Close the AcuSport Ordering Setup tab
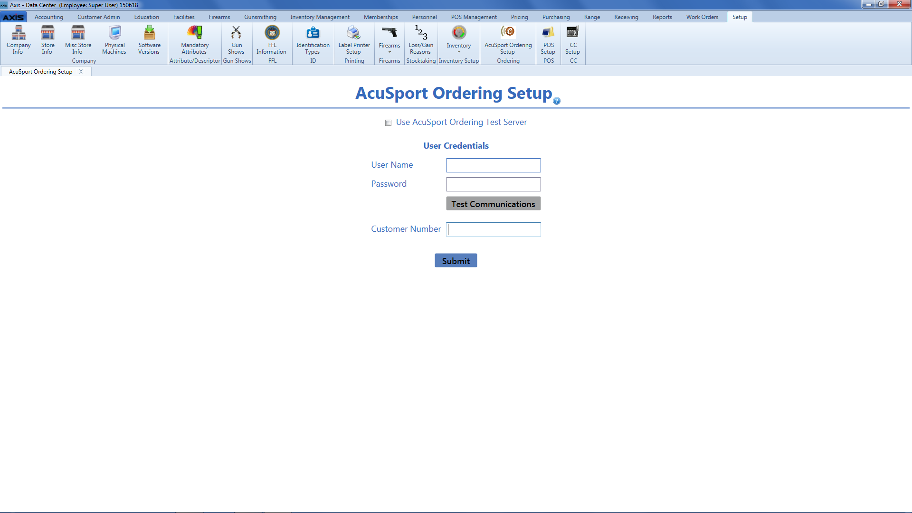 pos(81,72)
